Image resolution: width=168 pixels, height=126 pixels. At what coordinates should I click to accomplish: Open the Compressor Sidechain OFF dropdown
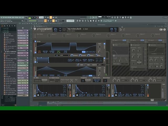pos(138,69)
